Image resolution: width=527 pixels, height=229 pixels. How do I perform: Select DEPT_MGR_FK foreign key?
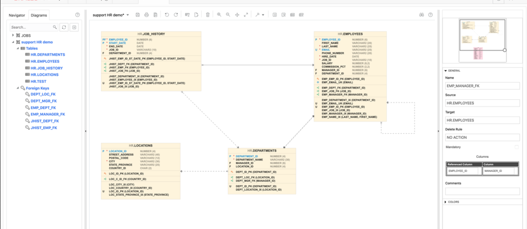[x=44, y=101]
